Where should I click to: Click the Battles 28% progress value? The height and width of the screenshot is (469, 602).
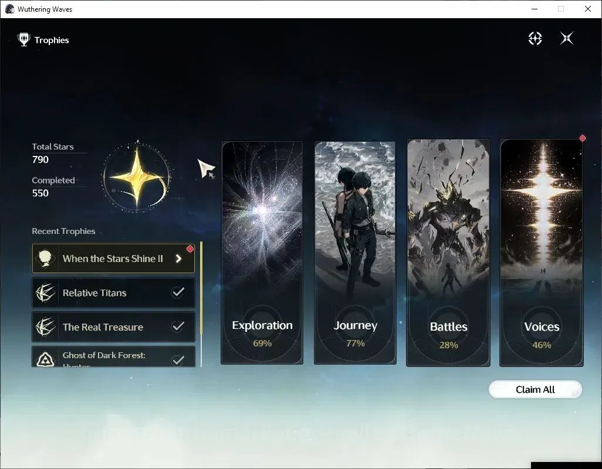tap(448, 345)
